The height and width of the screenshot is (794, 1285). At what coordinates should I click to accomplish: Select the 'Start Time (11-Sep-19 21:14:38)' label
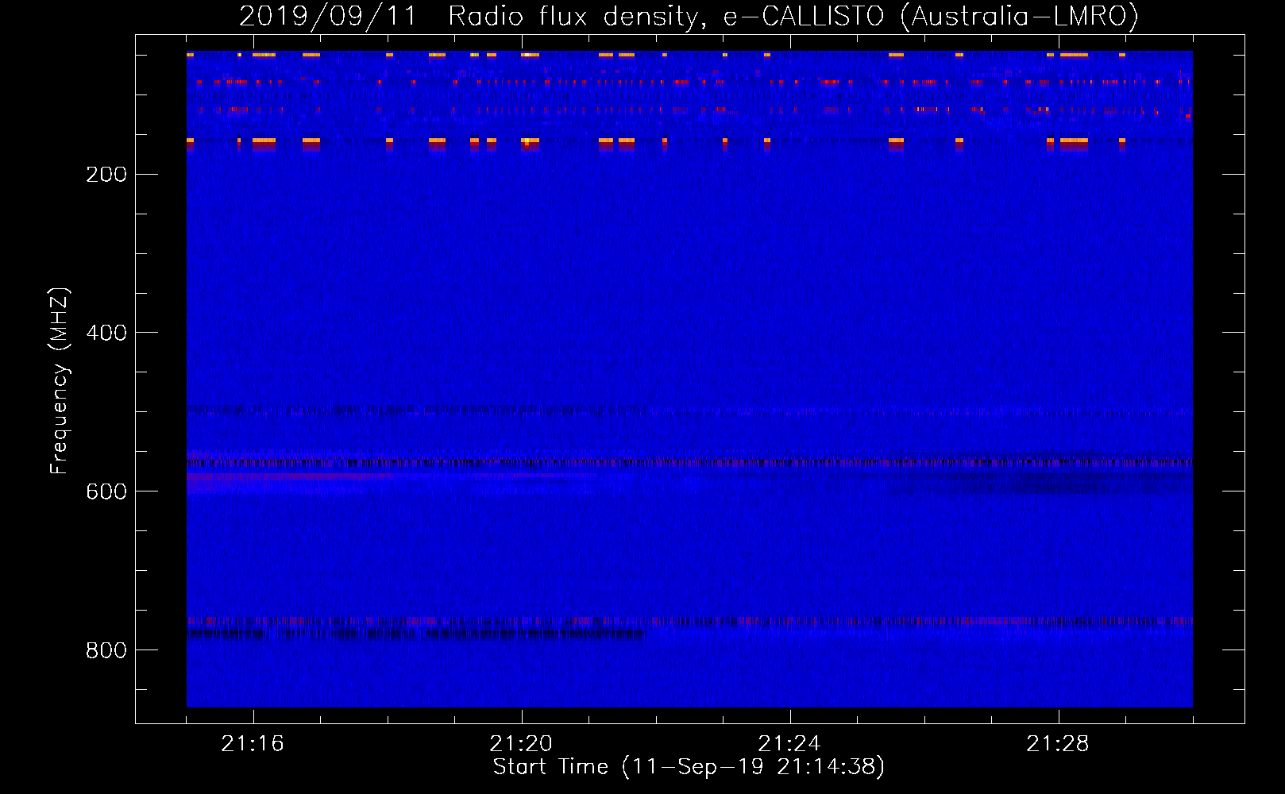[x=689, y=767]
